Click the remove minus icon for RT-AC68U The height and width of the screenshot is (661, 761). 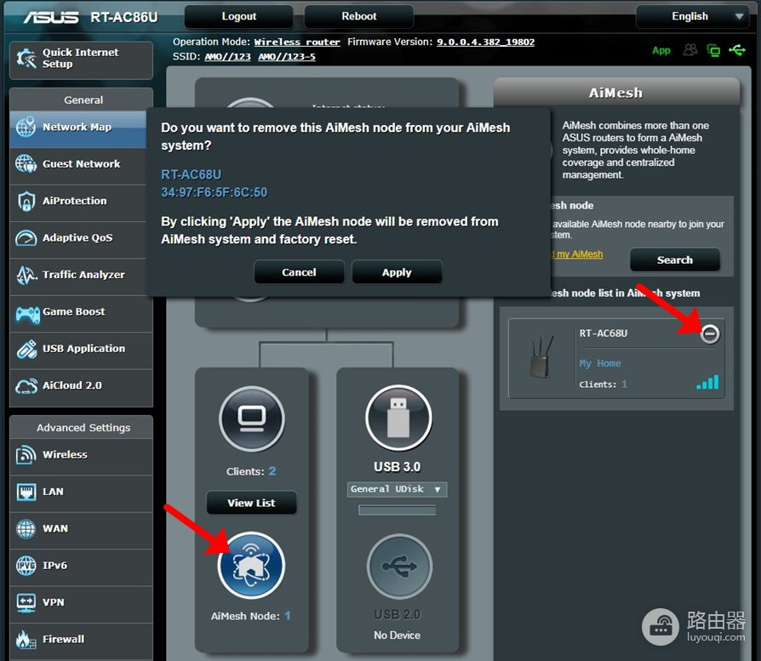pyautogui.click(x=710, y=333)
